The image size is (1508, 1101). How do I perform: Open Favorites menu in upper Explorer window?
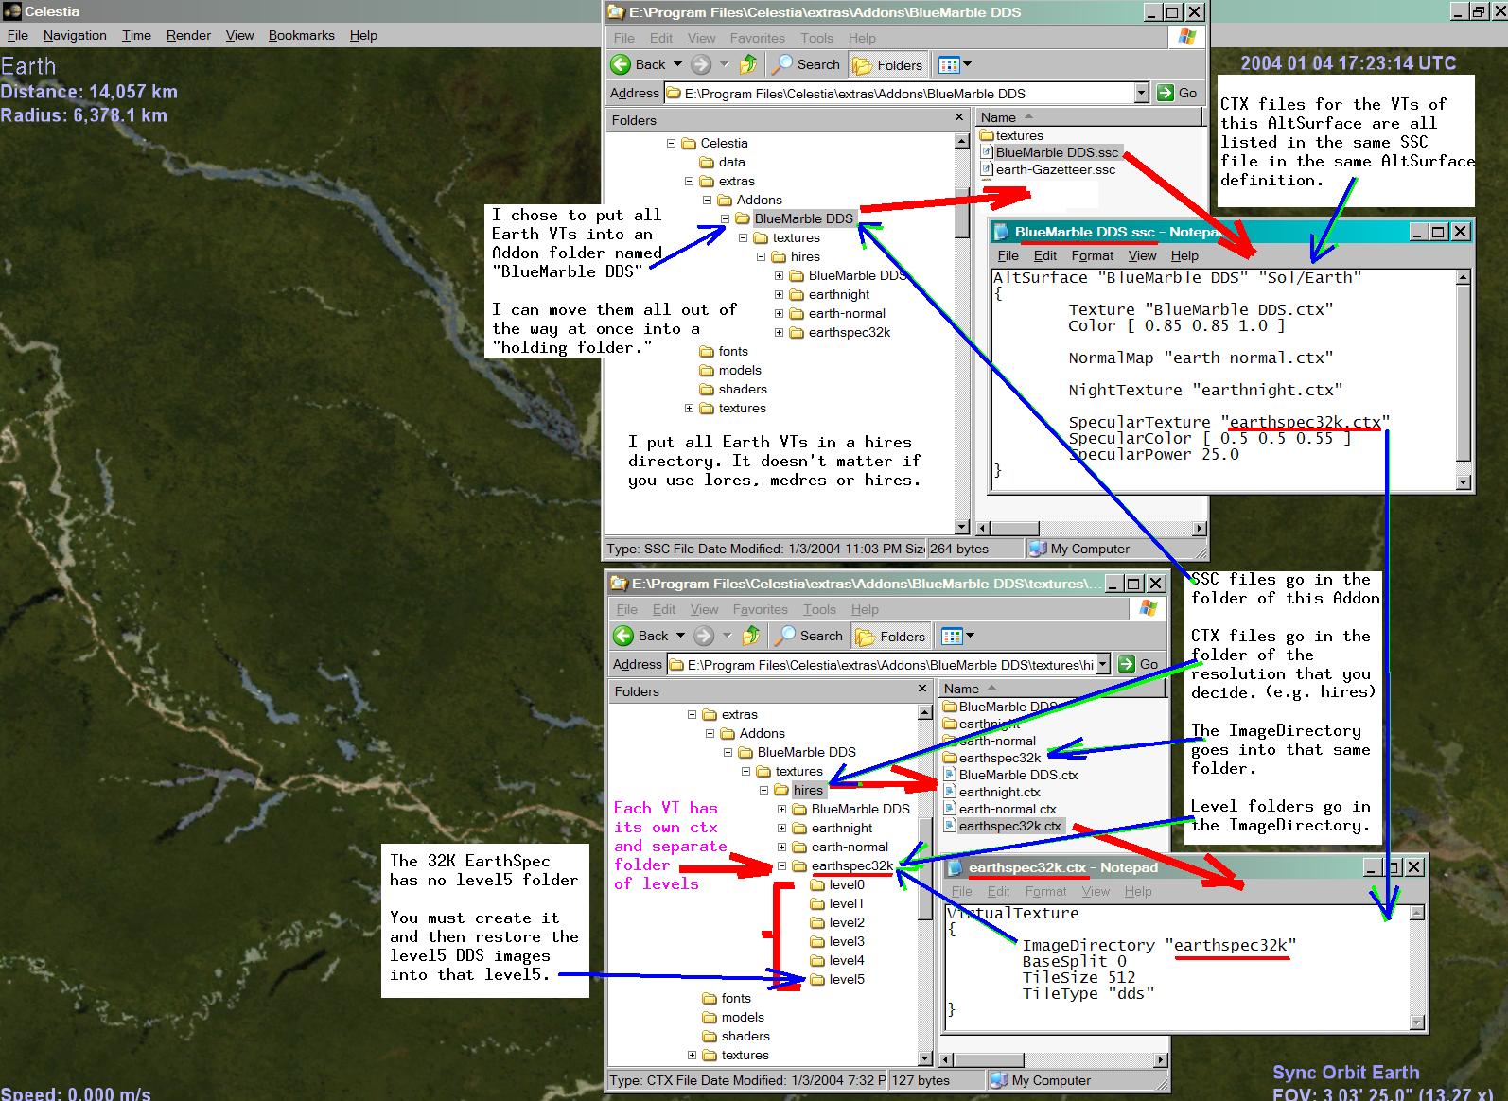[757, 38]
